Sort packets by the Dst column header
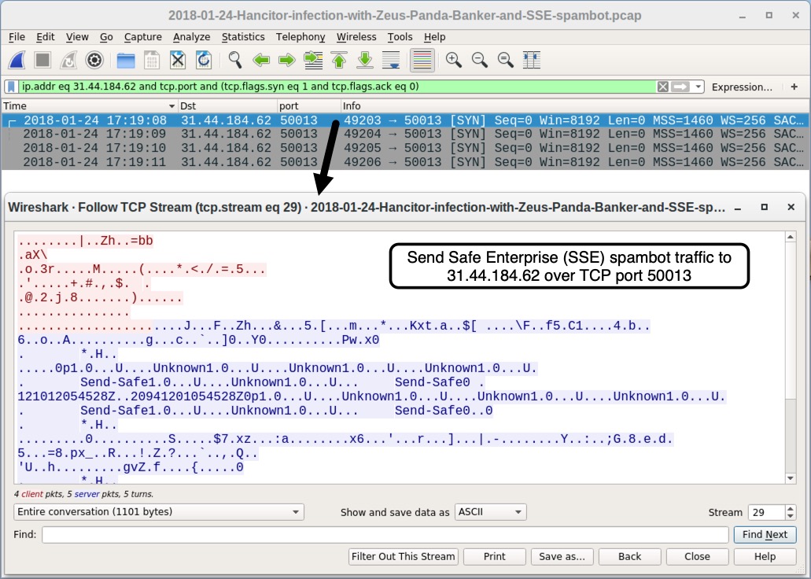This screenshot has height=579, width=811. pos(227,105)
